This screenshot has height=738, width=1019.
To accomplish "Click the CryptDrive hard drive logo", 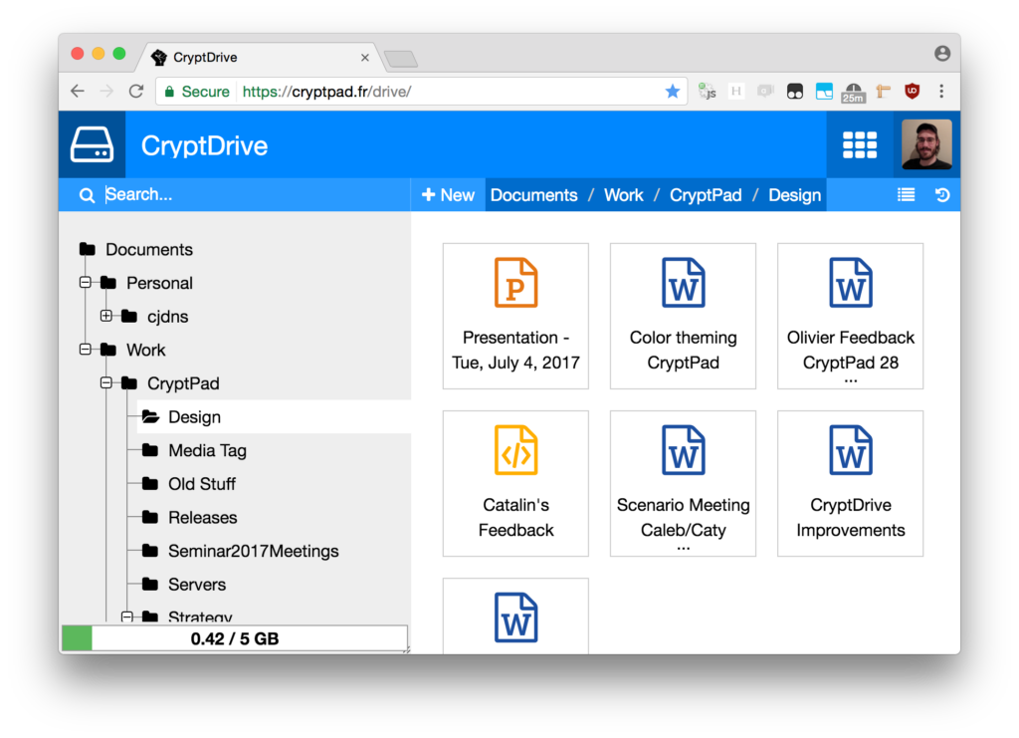I will click(92, 144).
